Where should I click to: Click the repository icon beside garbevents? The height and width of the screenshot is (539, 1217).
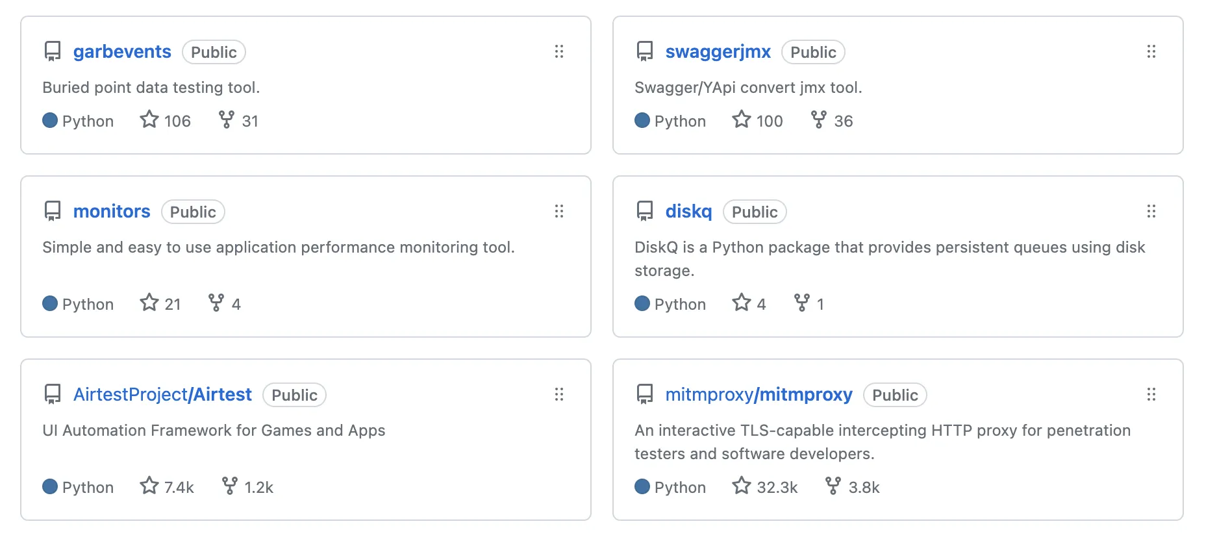[53, 51]
